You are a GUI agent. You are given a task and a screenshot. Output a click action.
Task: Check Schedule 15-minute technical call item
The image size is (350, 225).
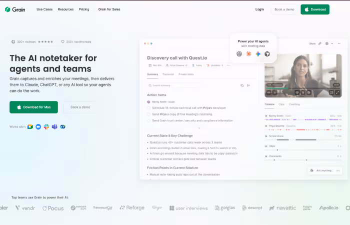click(148, 108)
